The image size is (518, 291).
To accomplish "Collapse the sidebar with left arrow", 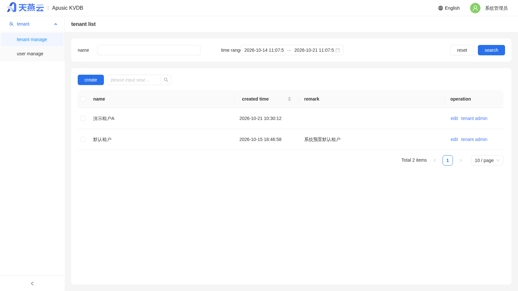I will coord(32,284).
